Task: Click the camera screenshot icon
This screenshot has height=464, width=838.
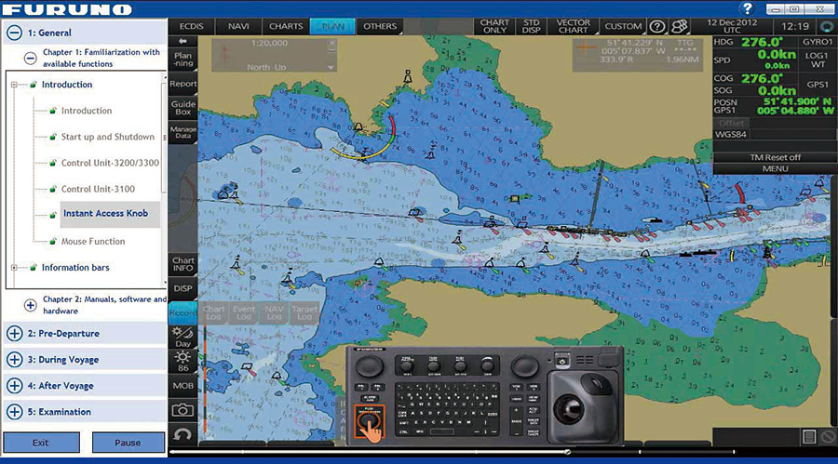Action: click(x=182, y=409)
